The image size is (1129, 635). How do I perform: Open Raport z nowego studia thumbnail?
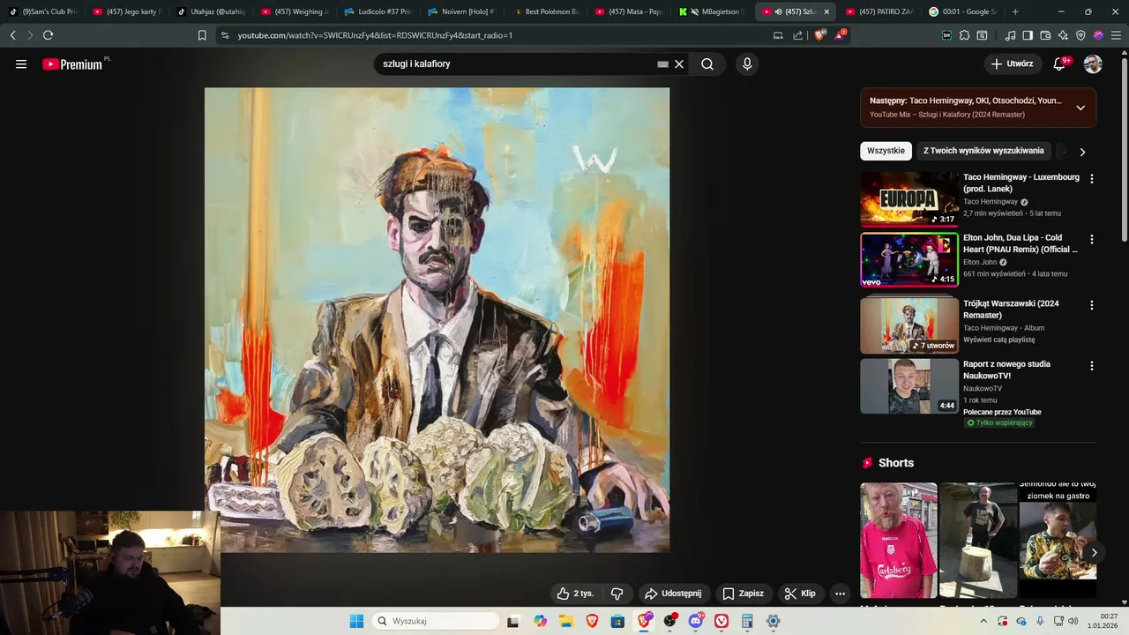click(x=909, y=385)
